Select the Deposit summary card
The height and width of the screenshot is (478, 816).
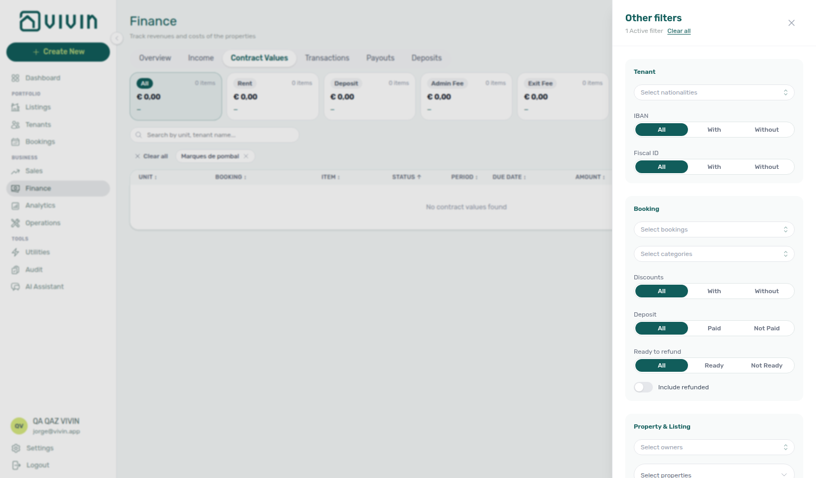tap(369, 97)
